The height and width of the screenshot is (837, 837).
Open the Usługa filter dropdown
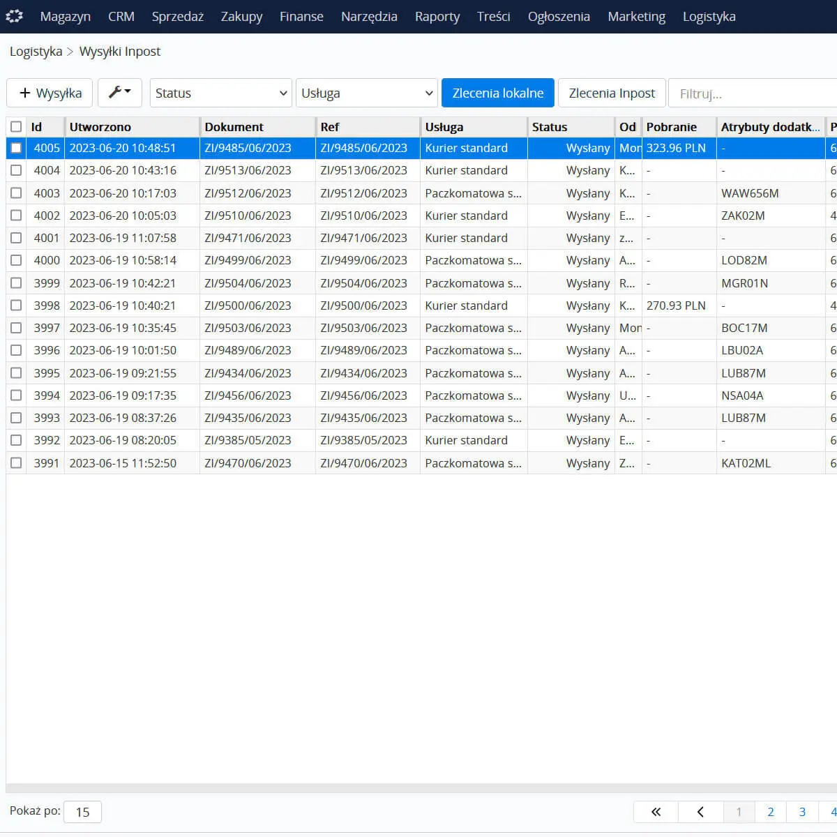[x=367, y=93]
